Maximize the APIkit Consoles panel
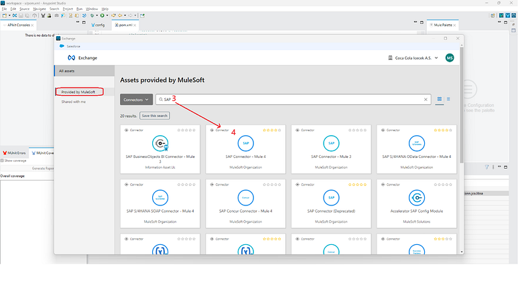Image resolution: width=518 pixels, height=291 pixels. coord(84,22)
